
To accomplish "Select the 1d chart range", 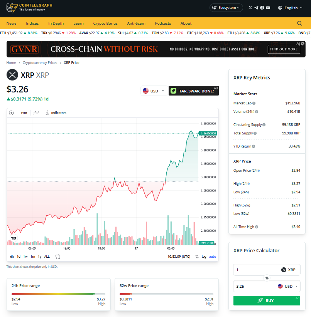I will pyautogui.click(x=19, y=257).
